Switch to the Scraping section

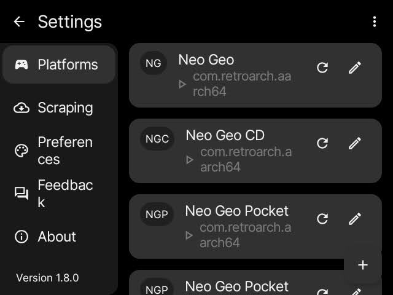click(x=59, y=108)
